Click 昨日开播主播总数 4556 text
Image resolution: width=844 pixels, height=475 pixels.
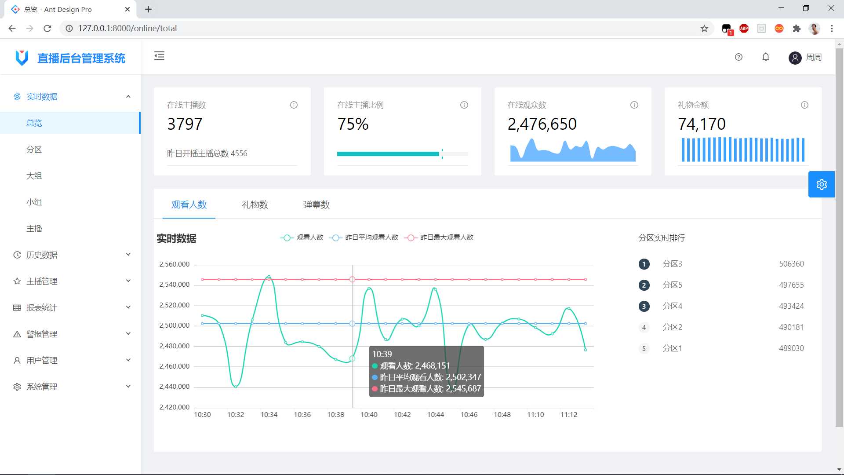coord(207,153)
